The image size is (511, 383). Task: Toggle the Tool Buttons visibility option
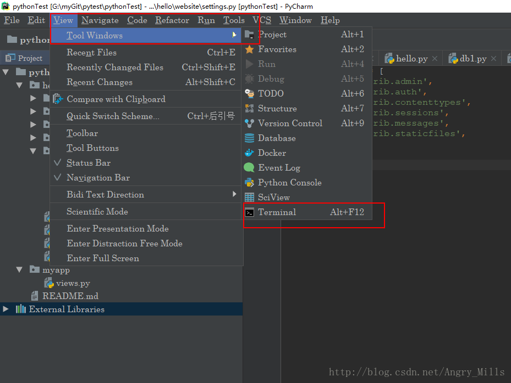tap(145, 148)
